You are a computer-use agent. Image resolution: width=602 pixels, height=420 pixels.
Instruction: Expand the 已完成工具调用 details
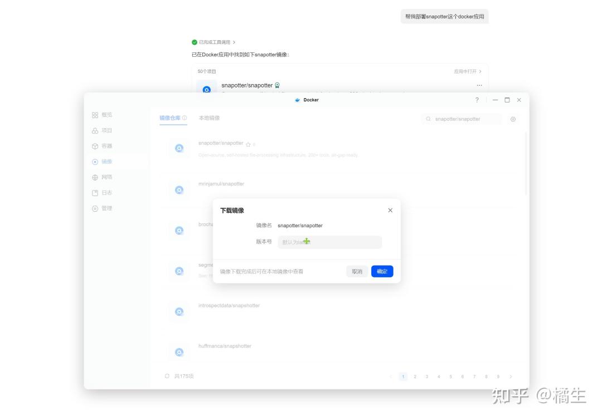click(213, 42)
